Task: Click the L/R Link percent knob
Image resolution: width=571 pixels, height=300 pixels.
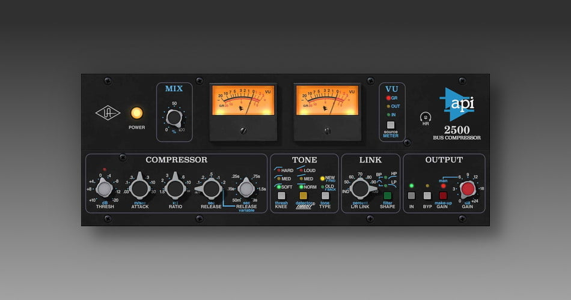Action: coord(360,190)
